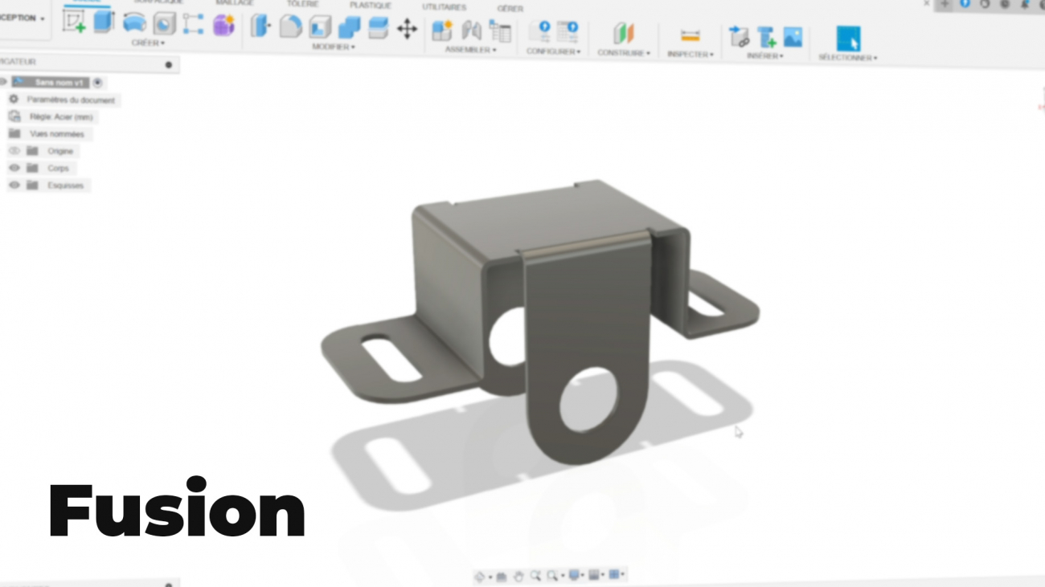
Task: Open Paramètres du document
Action: (x=70, y=100)
